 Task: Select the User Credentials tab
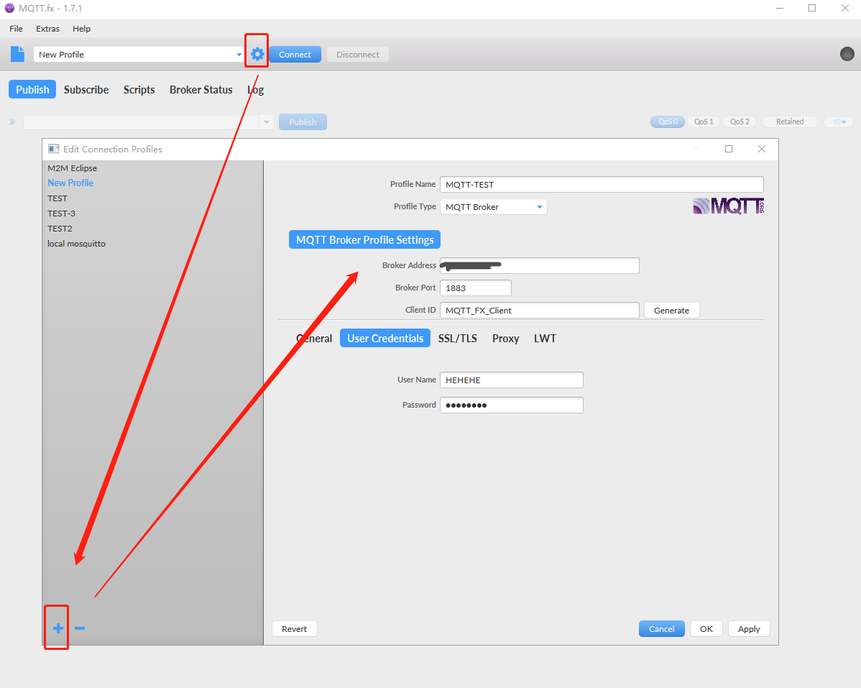[x=385, y=338]
